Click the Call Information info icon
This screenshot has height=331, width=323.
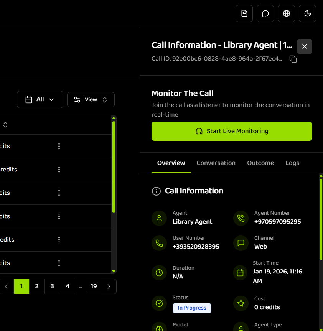[156, 191]
